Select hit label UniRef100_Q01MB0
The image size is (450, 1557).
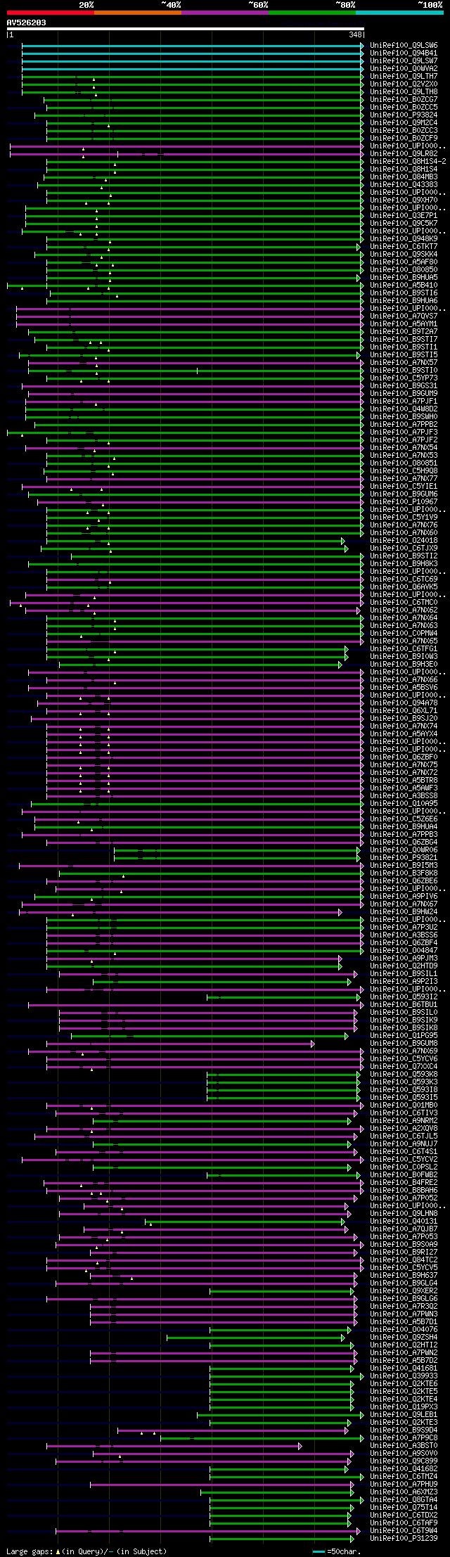coord(404,1106)
